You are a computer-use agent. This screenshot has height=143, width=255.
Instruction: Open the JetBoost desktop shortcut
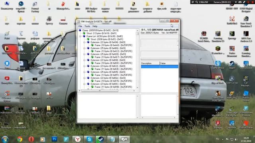coord(232,125)
